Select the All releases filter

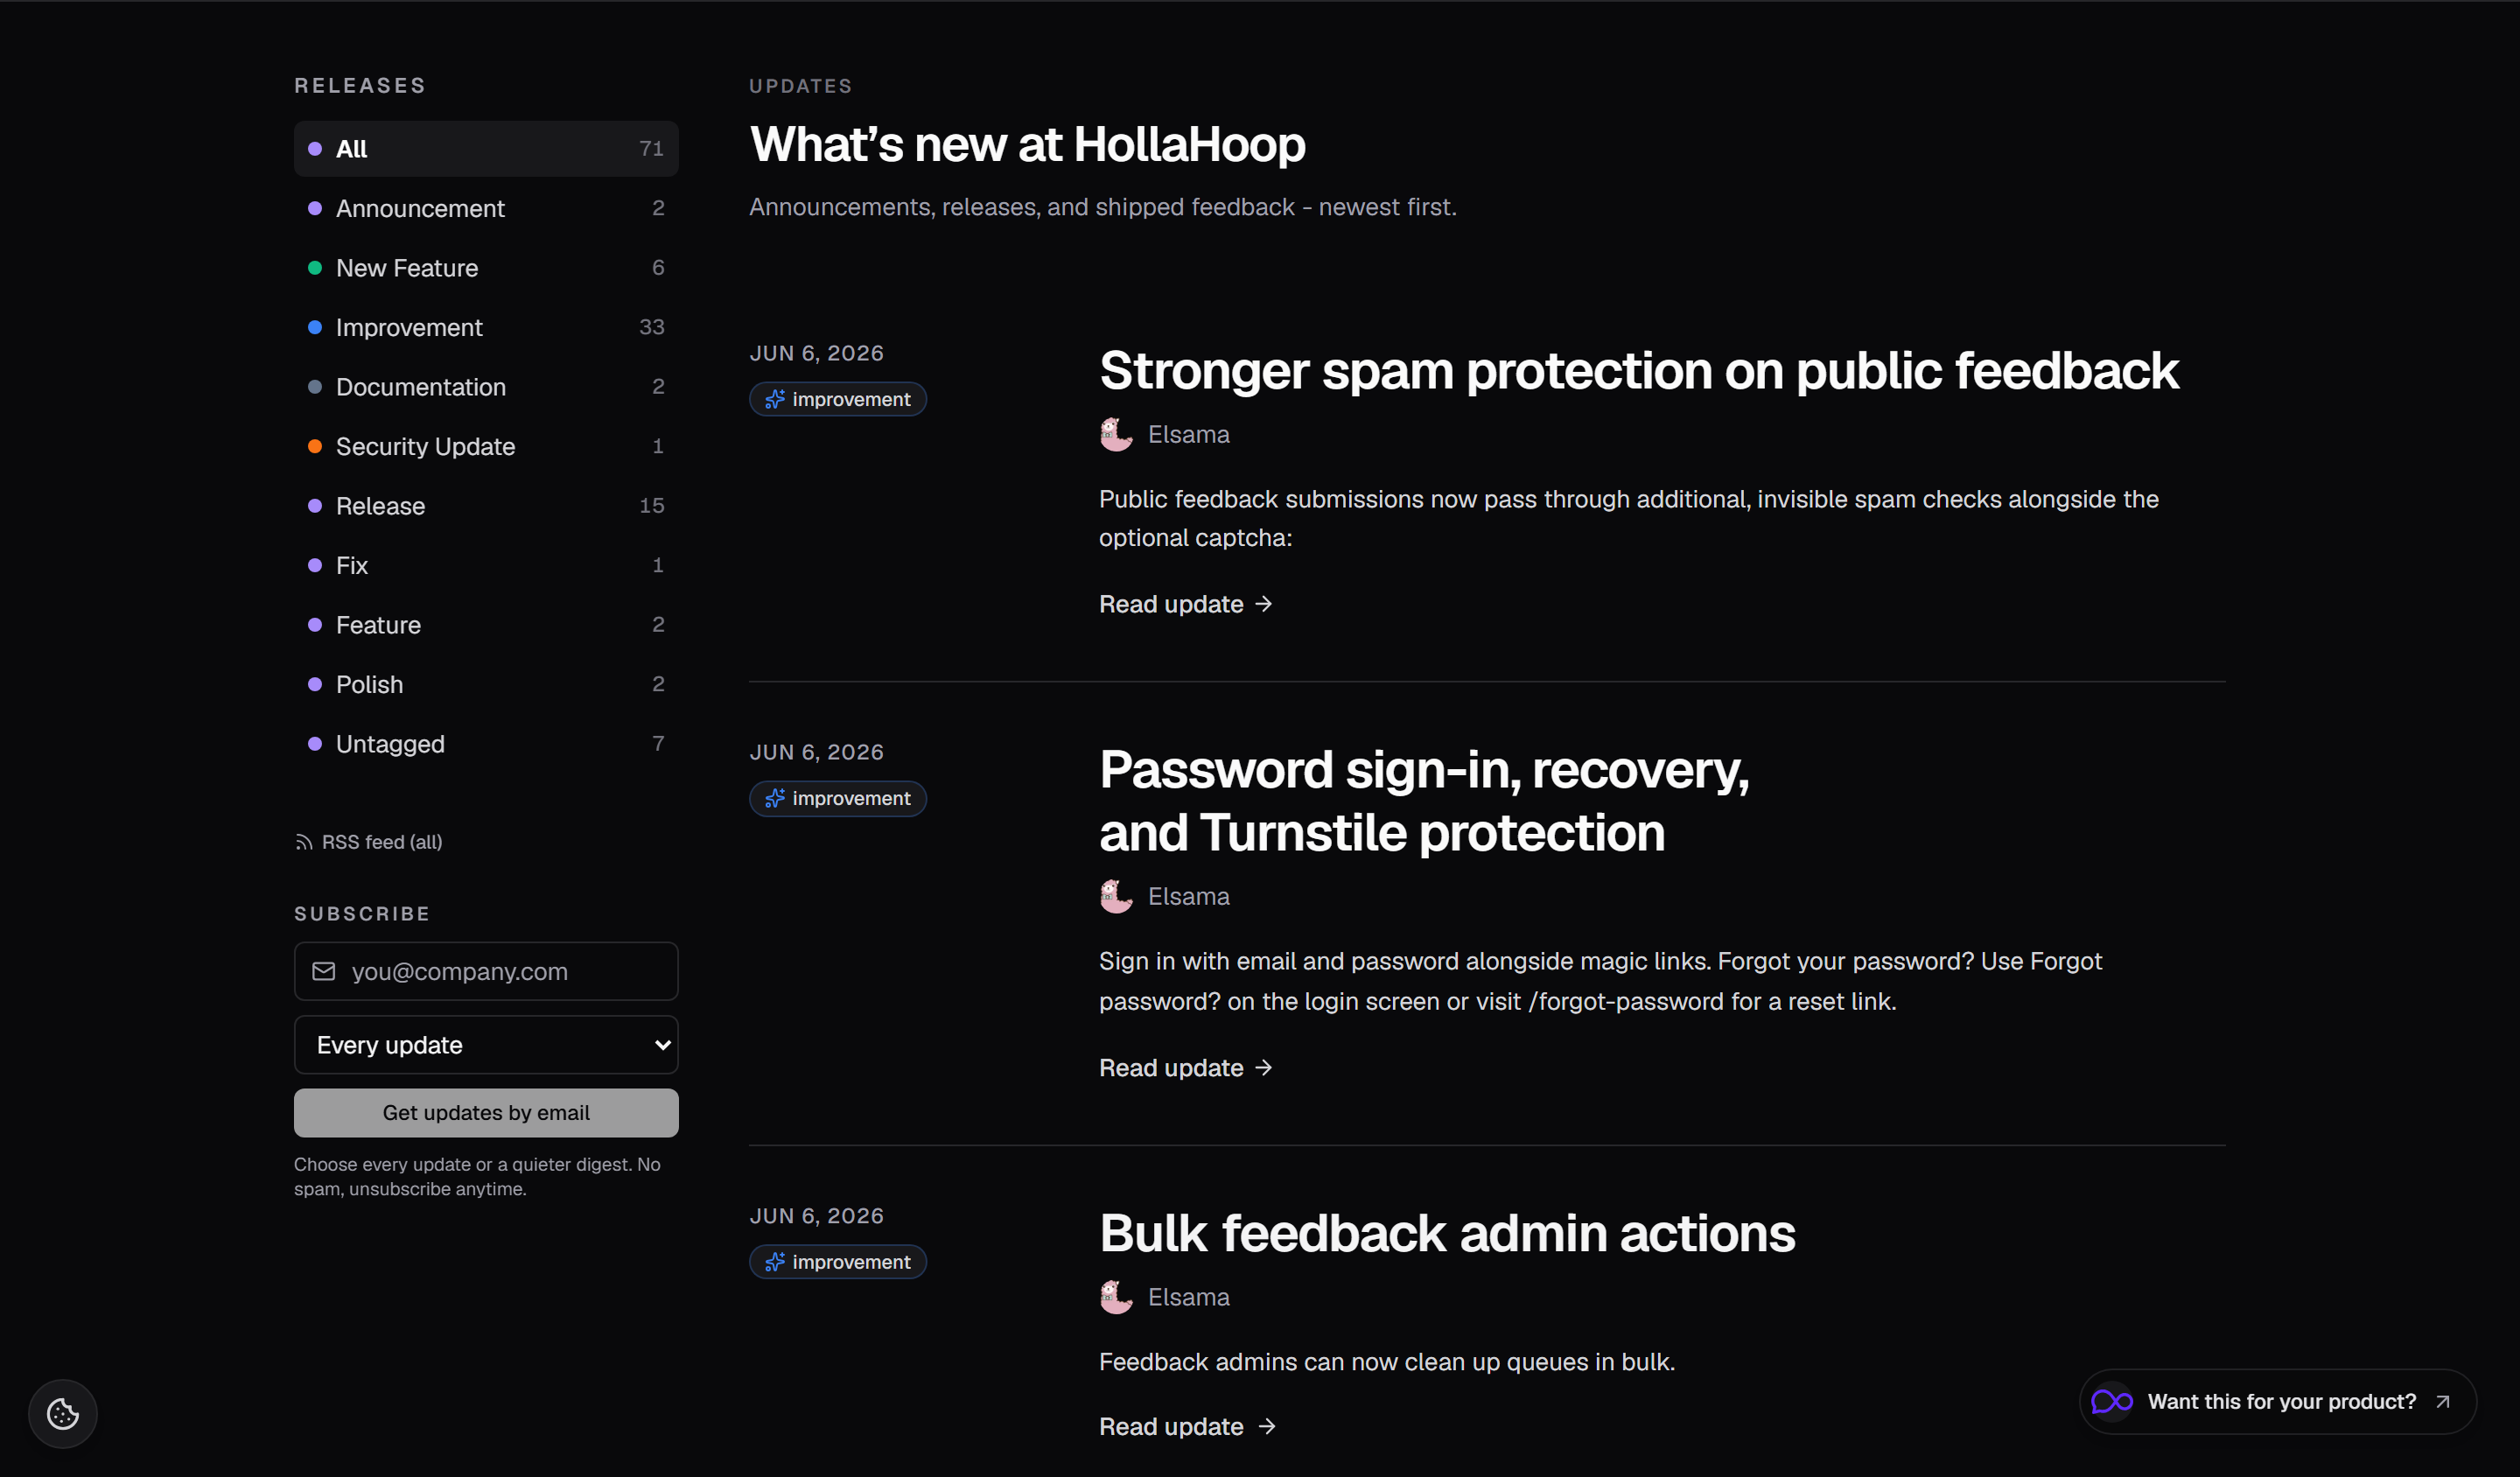tap(486, 149)
